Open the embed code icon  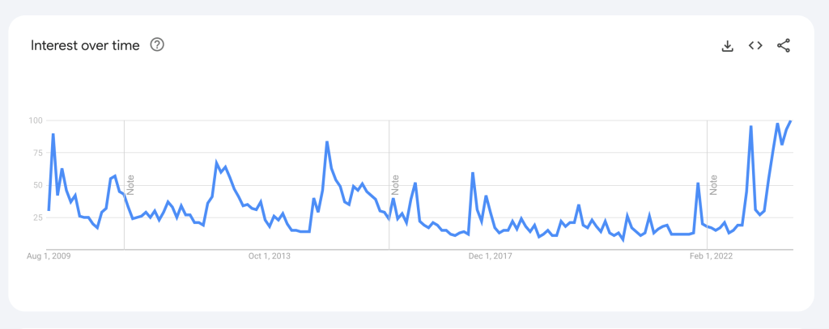(x=755, y=45)
